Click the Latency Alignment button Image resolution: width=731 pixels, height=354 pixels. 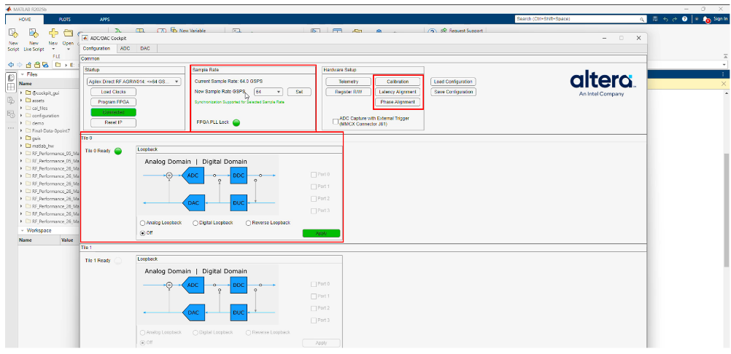click(x=398, y=92)
